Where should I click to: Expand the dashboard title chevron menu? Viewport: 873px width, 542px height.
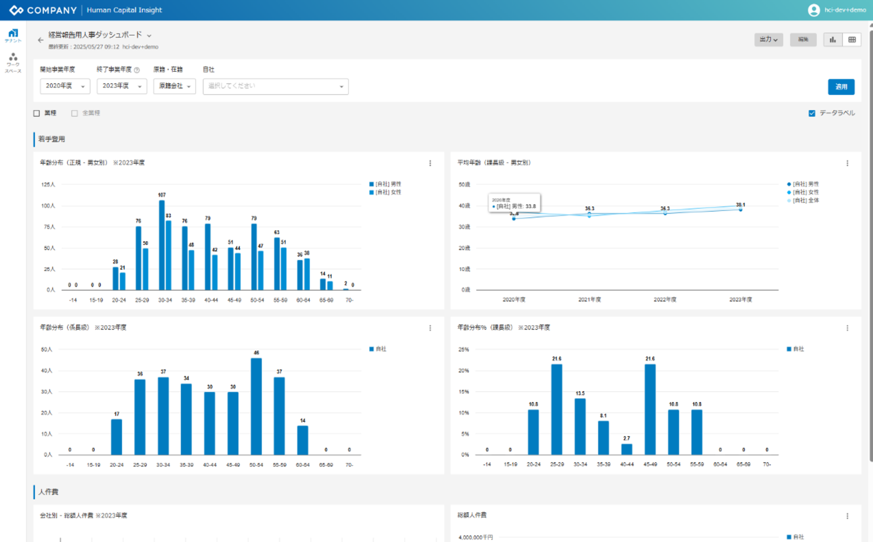point(149,35)
